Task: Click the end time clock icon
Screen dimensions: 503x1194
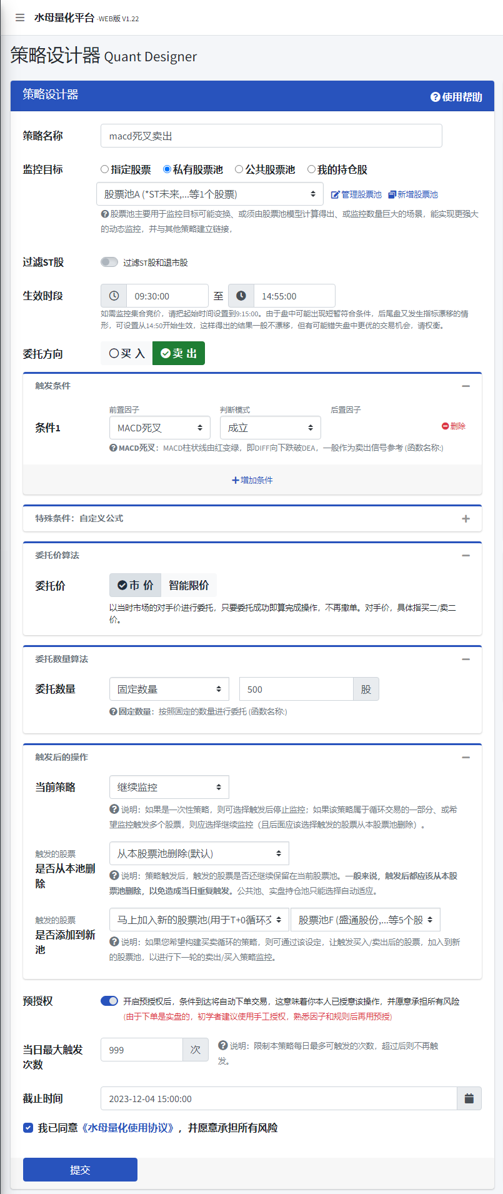Action: pos(241,296)
